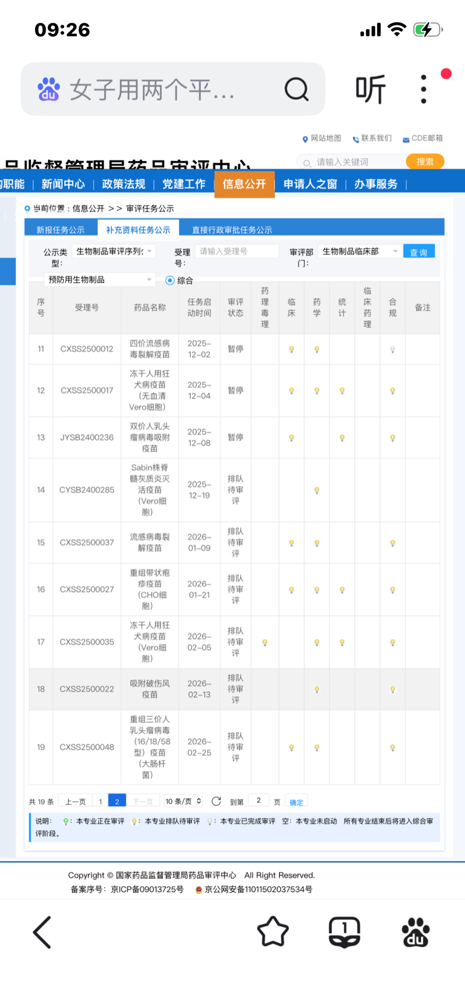
Task: Tap the 听 listen button
Action: click(370, 90)
